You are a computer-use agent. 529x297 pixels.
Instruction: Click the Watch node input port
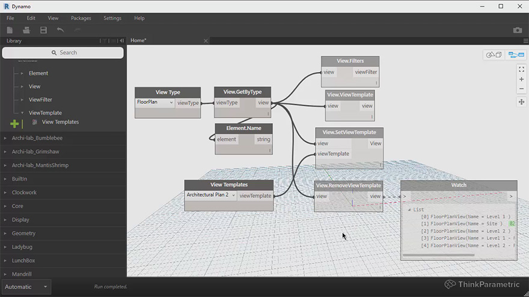point(405,196)
